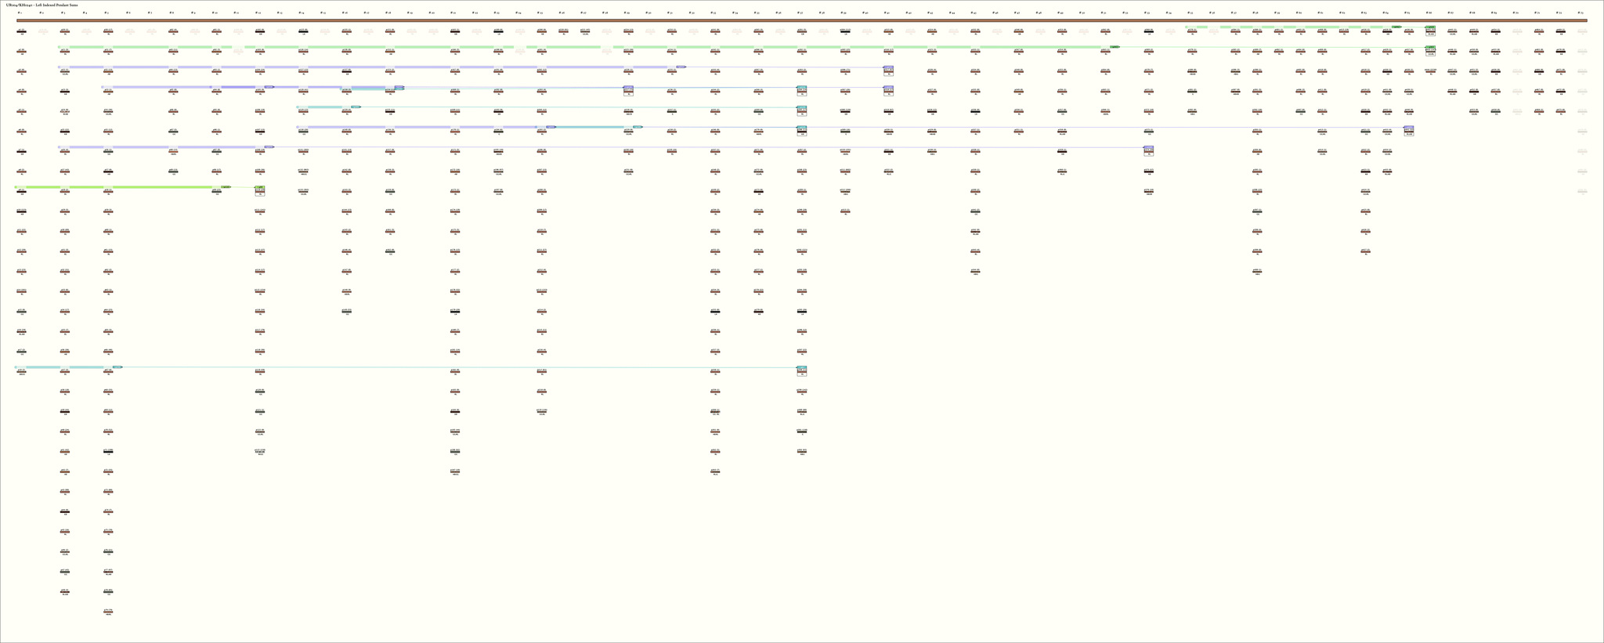Select the bottom-most pendant cord in cluster 5
Viewport: 1604px width, 643px height.
(108, 612)
